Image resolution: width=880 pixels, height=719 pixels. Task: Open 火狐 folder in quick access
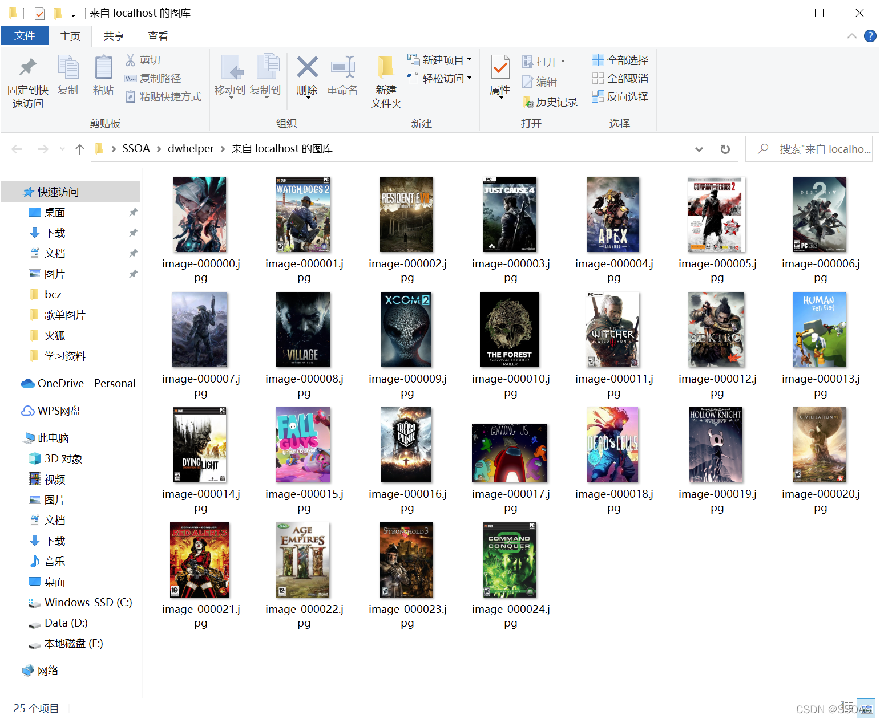coord(47,335)
